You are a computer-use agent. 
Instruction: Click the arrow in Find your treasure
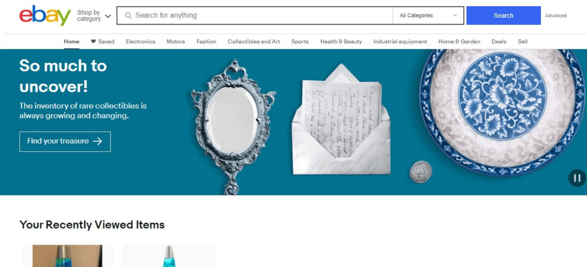(97, 142)
